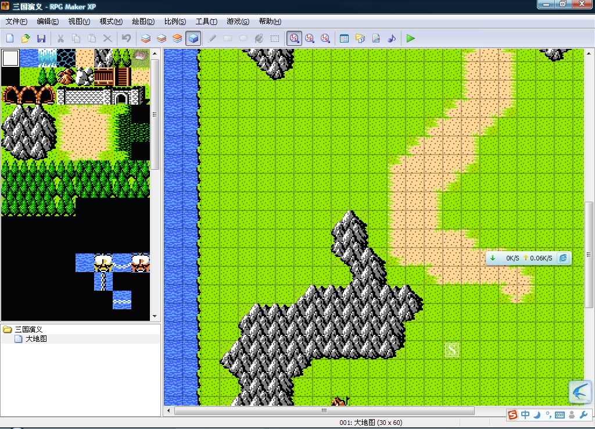Select the 三国演义 project folder in tree
The width and height of the screenshot is (595, 429).
pos(28,329)
